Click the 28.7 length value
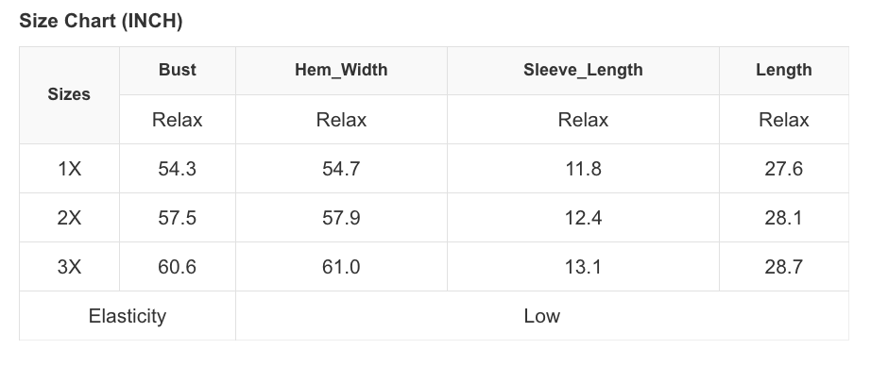The width and height of the screenshot is (871, 366). pos(783,267)
